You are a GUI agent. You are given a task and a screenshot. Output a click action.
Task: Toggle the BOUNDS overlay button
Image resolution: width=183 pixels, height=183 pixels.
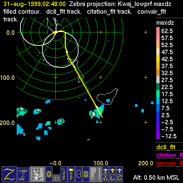coord(100,174)
